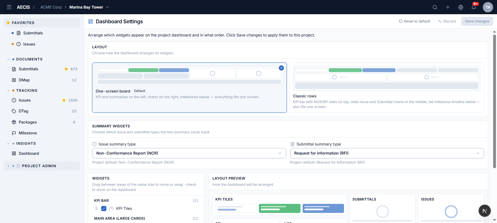Click the Default tag on One-screen board
This screenshot has width=497, height=223.
(140, 91)
